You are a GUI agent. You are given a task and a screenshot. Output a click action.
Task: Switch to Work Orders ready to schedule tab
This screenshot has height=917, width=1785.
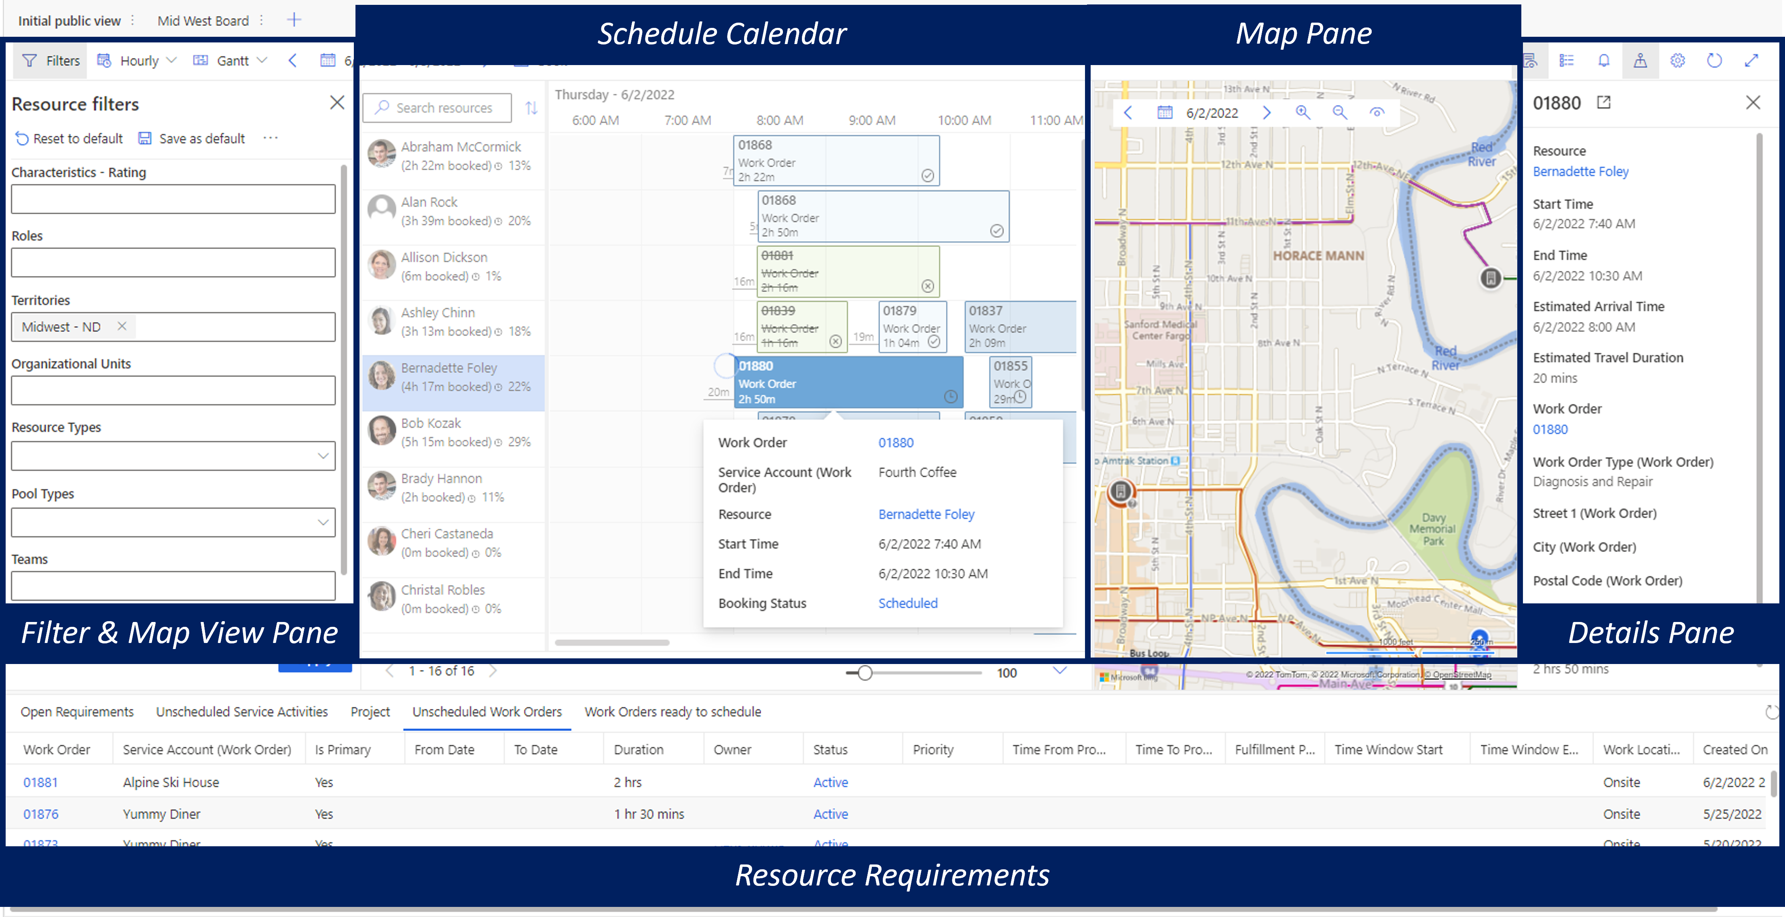pos(672,712)
